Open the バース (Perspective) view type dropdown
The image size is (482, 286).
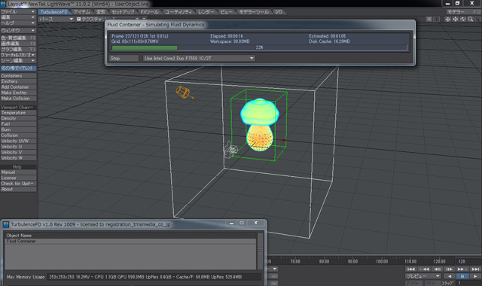click(56, 19)
